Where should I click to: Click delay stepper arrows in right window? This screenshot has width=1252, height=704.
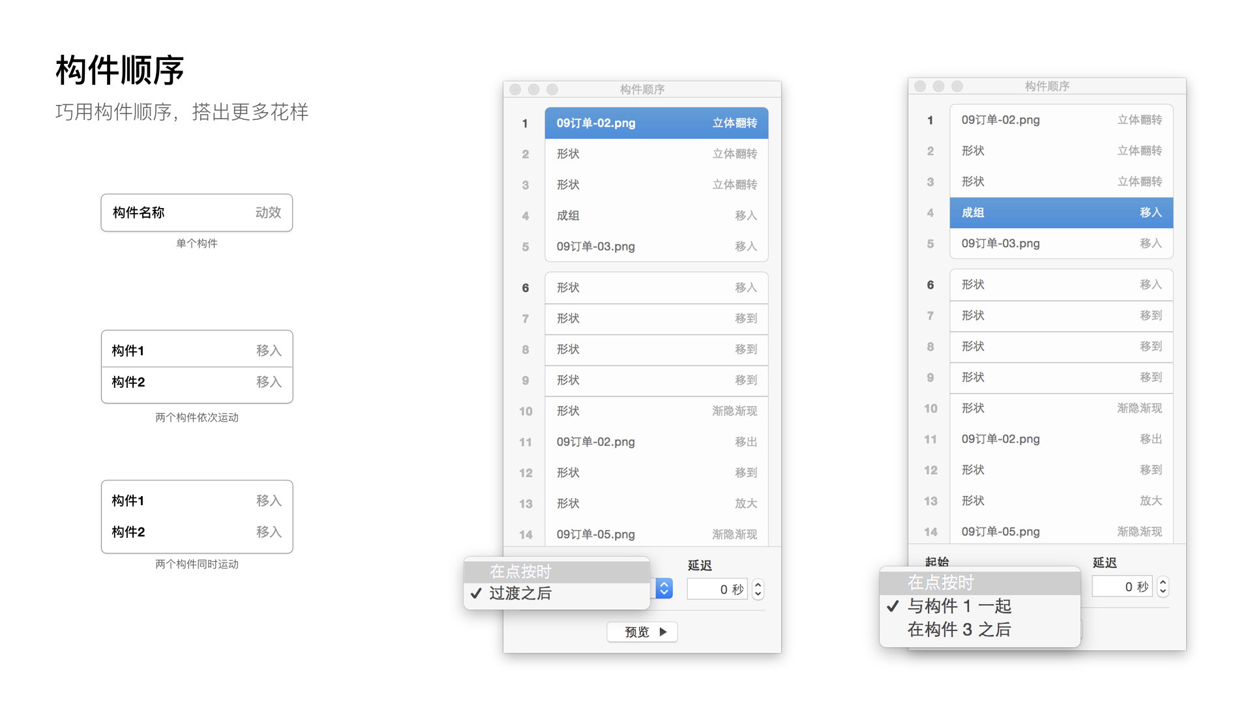coord(1163,587)
